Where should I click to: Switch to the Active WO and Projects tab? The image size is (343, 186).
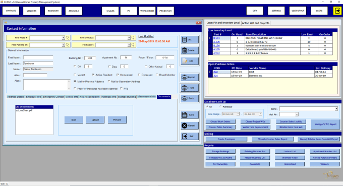click(x=256, y=23)
